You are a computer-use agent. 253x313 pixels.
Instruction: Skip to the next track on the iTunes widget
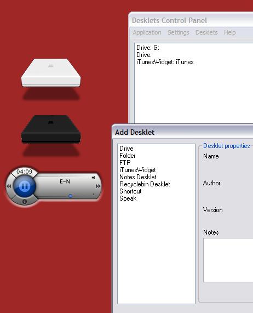(98, 186)
